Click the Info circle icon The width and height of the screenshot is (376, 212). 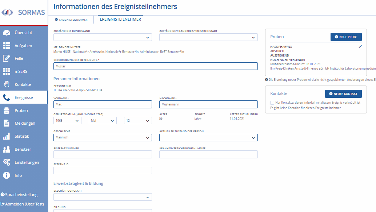[x=7, y=175]
